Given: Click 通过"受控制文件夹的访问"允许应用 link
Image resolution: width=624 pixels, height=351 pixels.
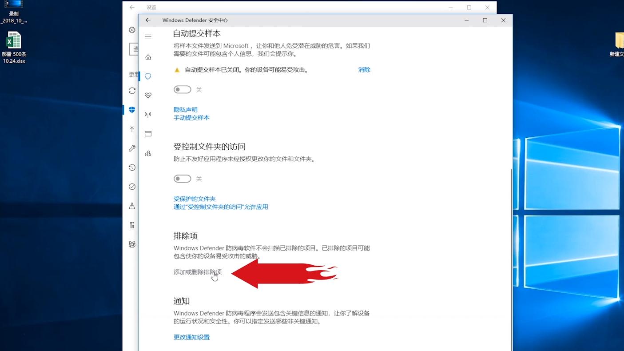Looking at the screenshot, I should tap(221, 207).
